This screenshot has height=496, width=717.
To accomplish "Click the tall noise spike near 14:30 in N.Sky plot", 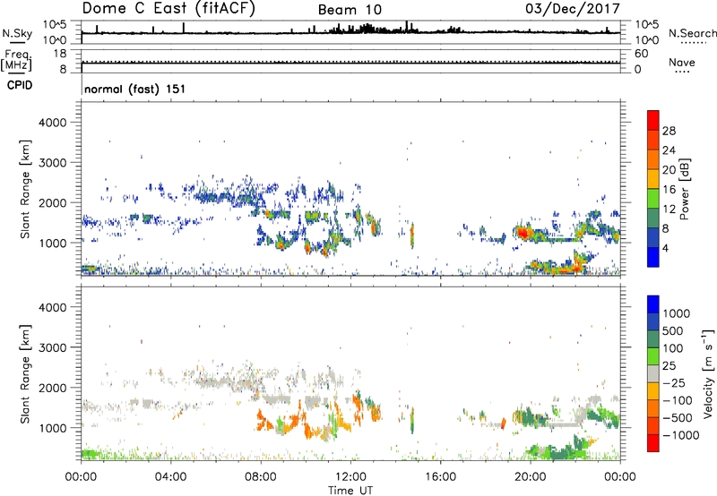I will pos(407,26).
